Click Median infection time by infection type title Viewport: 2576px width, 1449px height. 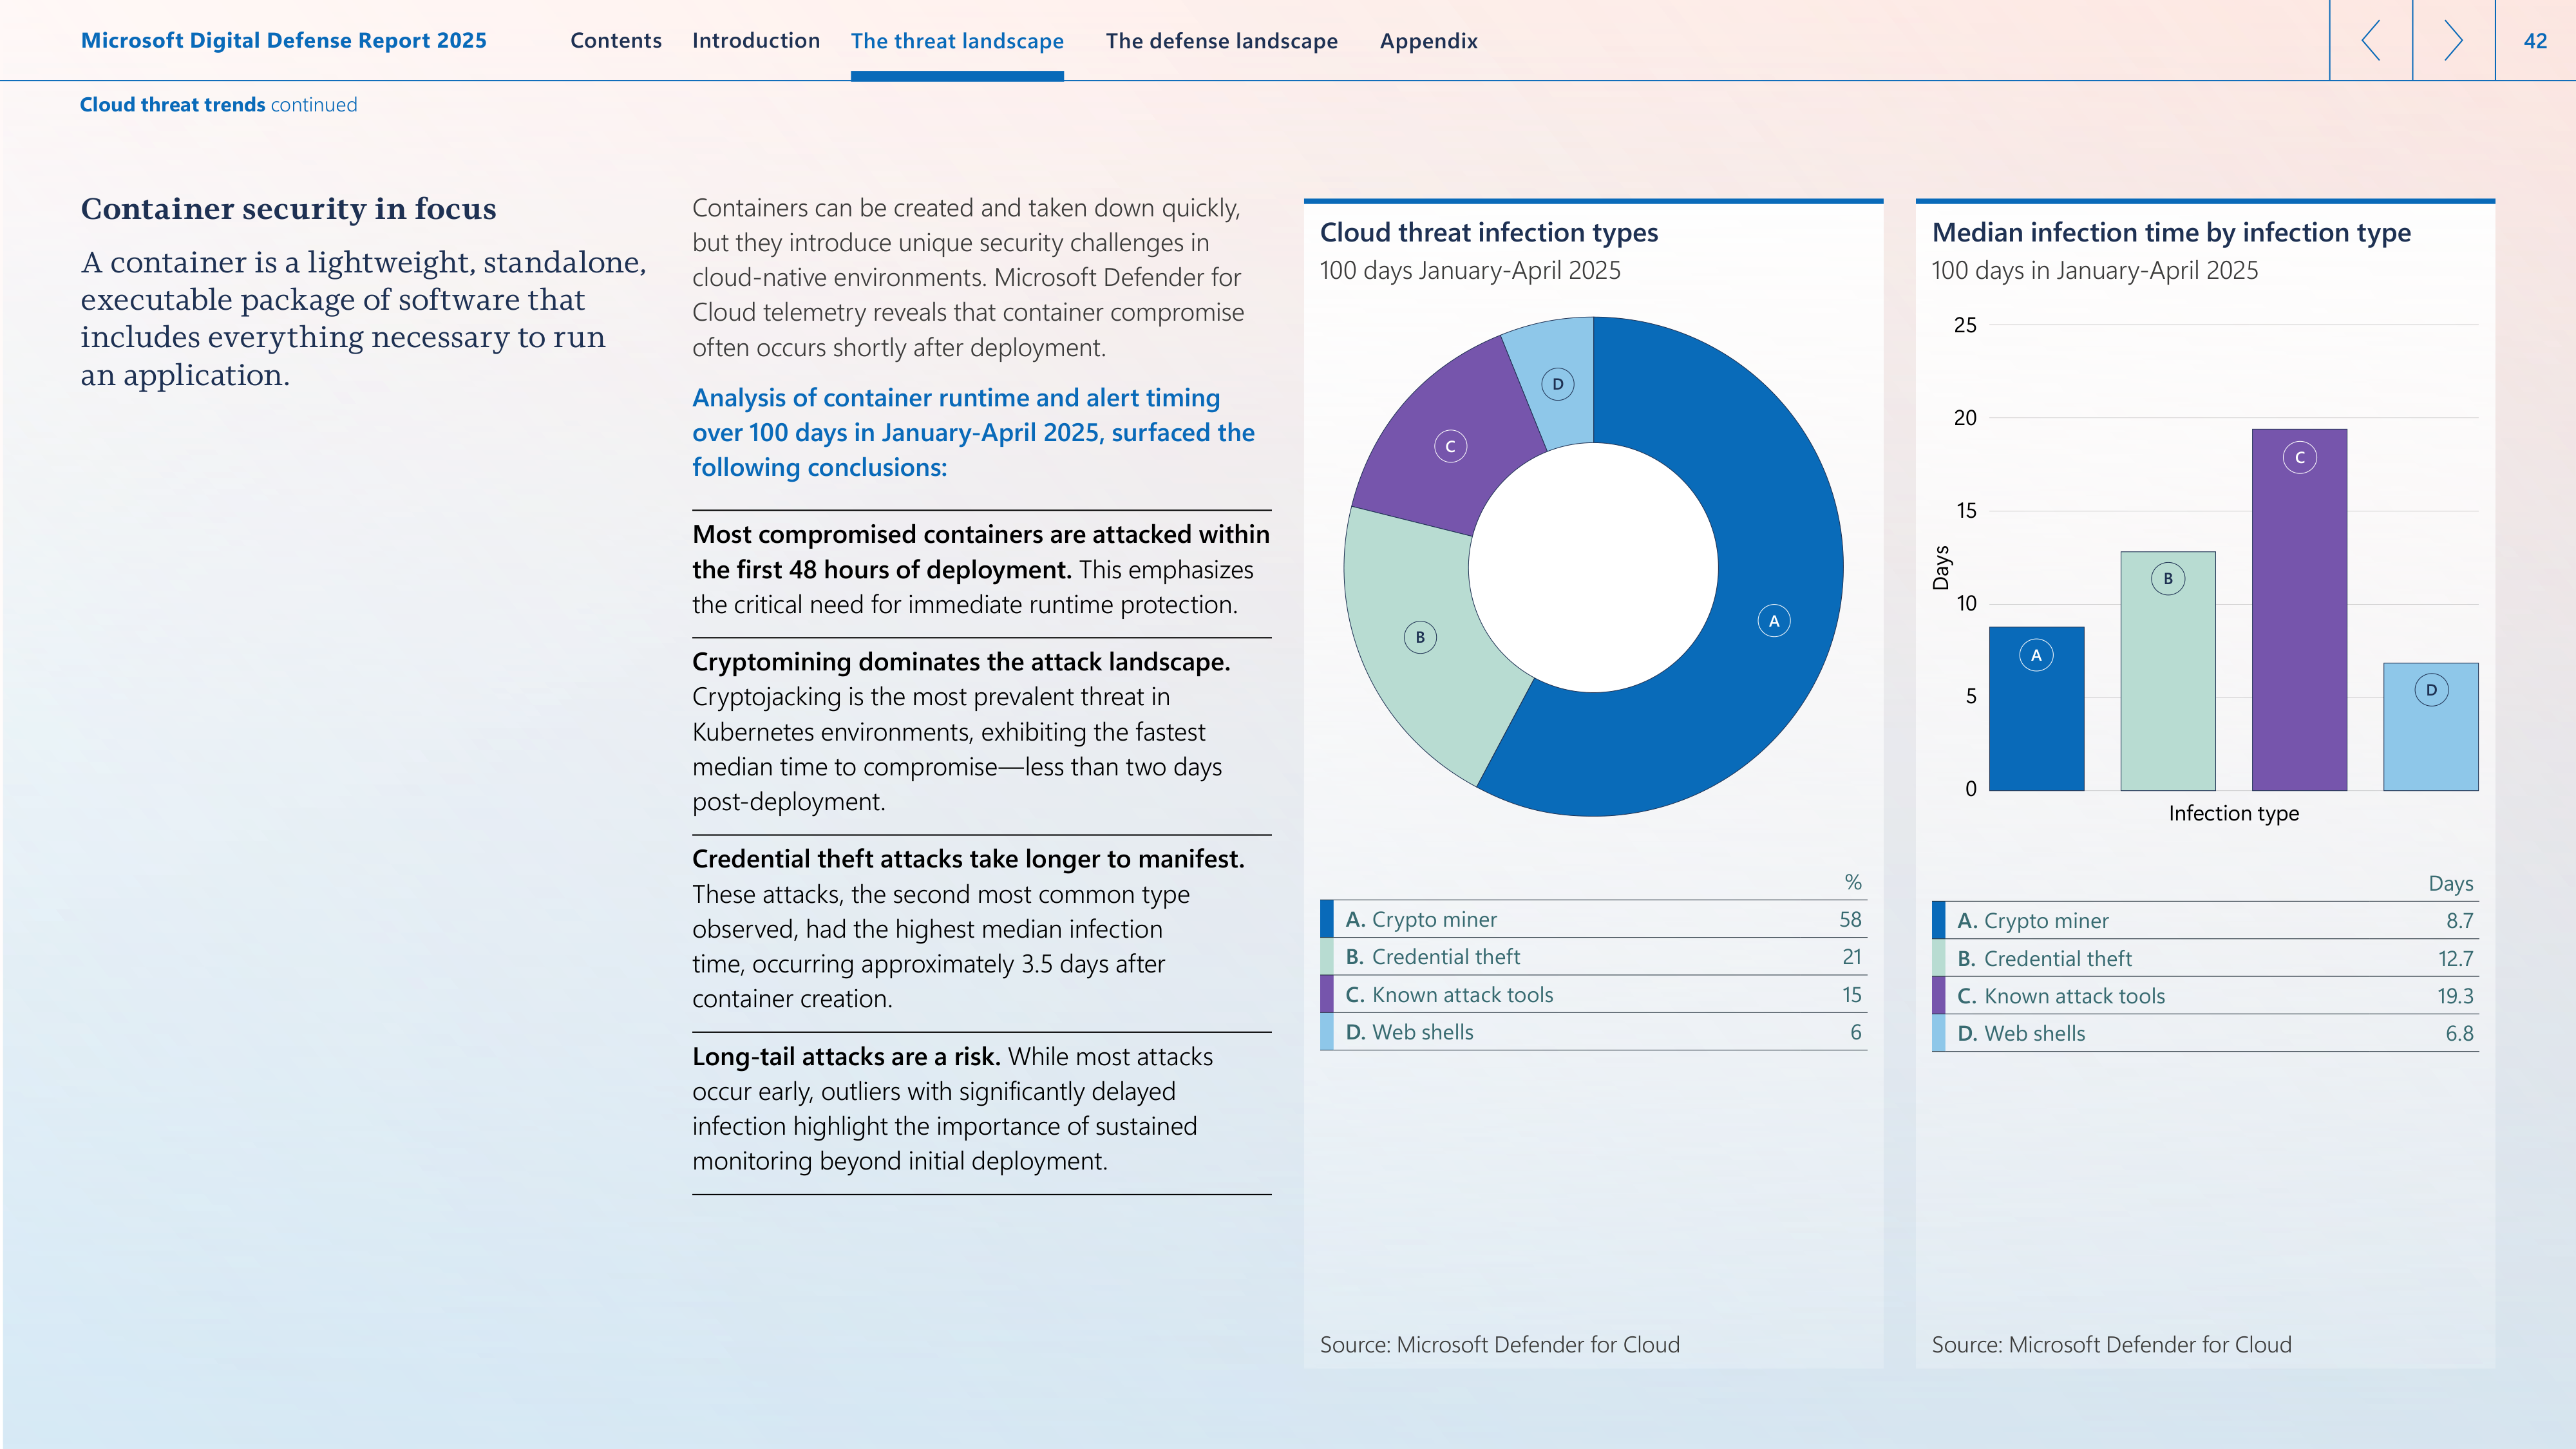2171,233
